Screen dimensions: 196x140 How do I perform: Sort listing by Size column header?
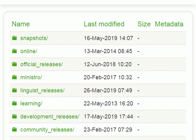click(x=144, y=24)
